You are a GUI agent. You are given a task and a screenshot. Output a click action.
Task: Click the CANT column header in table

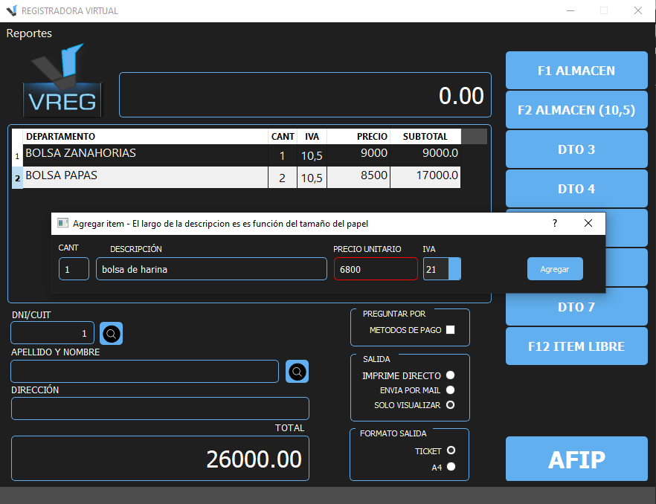[283, 136]
